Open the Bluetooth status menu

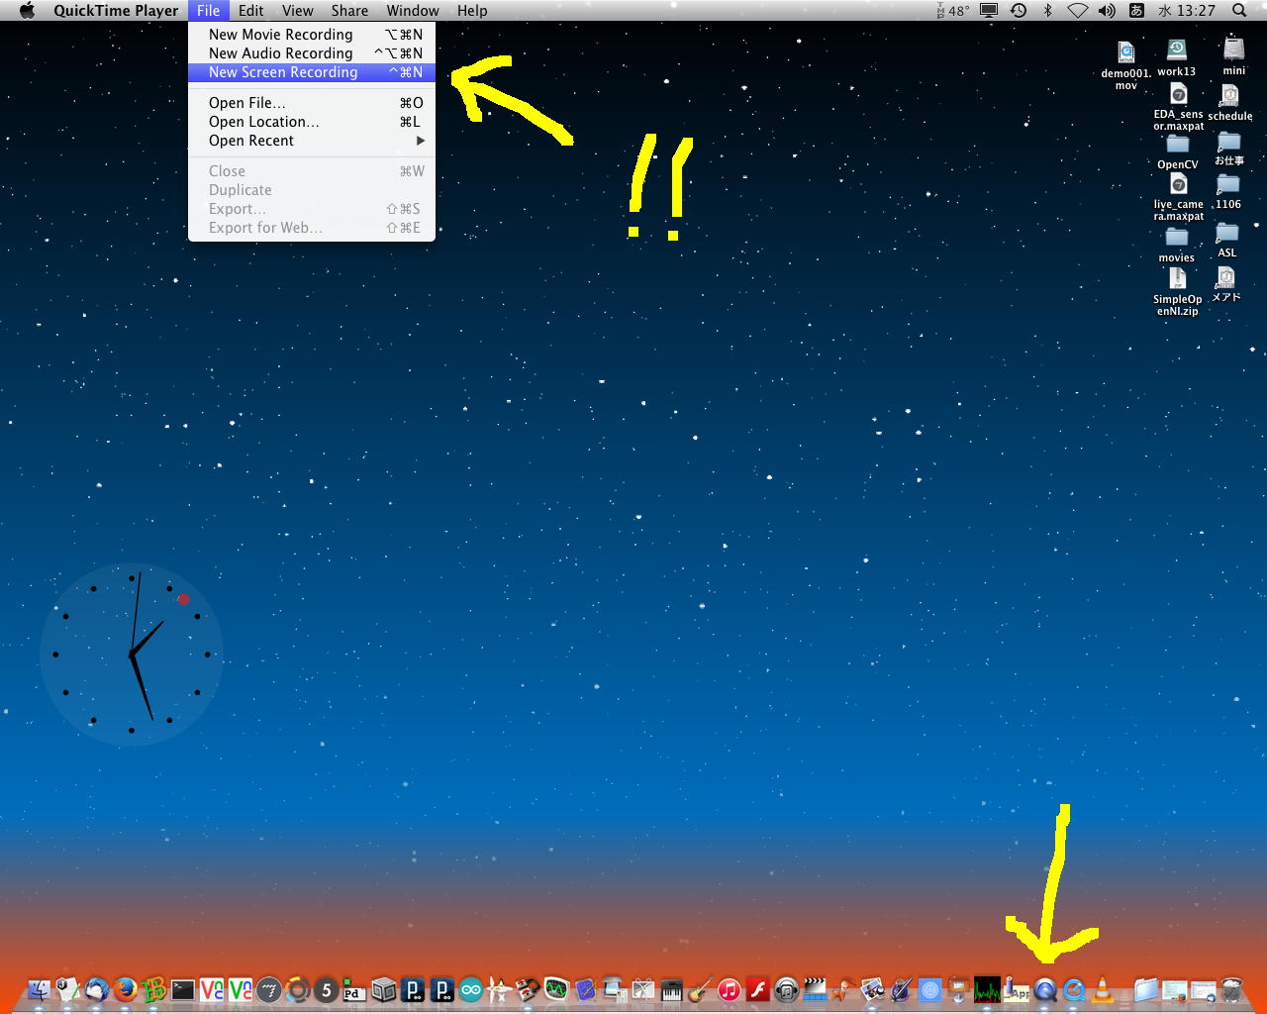click(1048, 10)
